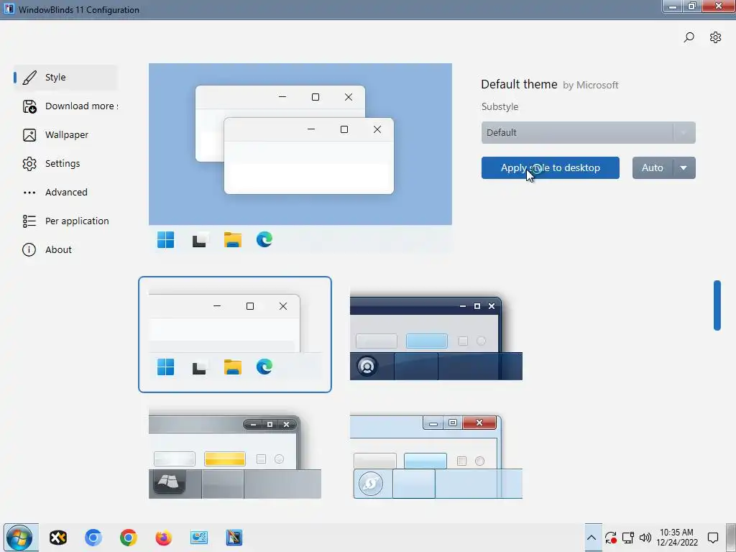Open the Advanced section
The image size is (736, 552).
point(65,192)
